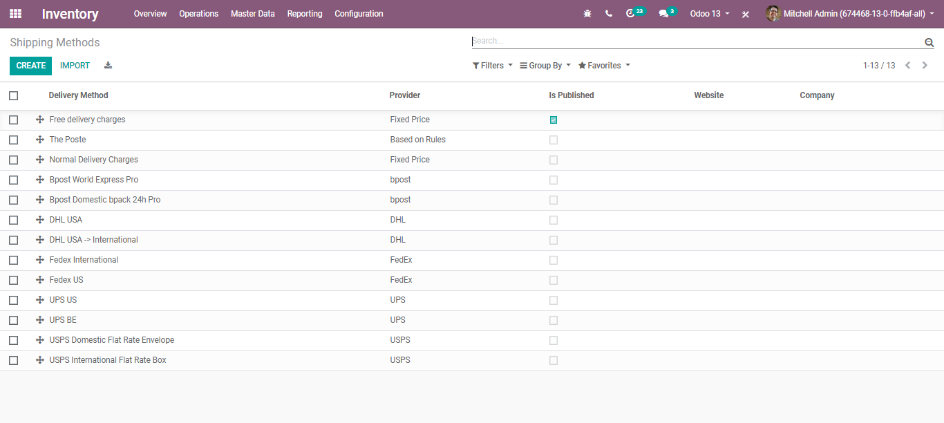Open the Master Data menu
The height and width of the screenshot is (423, 944).
(253, 14)
